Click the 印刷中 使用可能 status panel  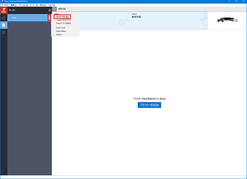(x=169, y=20)
